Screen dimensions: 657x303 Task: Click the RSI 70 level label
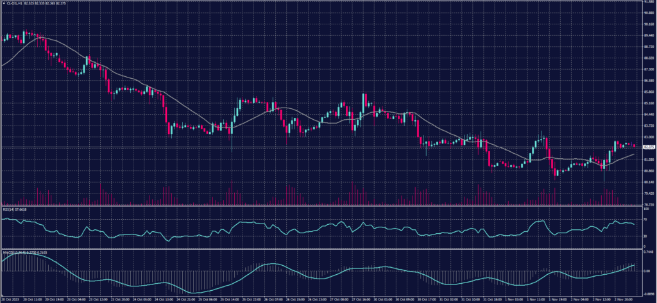coord(645,220)
